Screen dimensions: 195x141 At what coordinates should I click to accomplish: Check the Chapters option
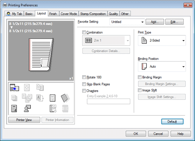tap(84, 91)
